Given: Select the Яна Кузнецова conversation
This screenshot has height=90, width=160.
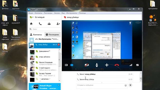Looking at the screenshot, I should coord(45,40).
